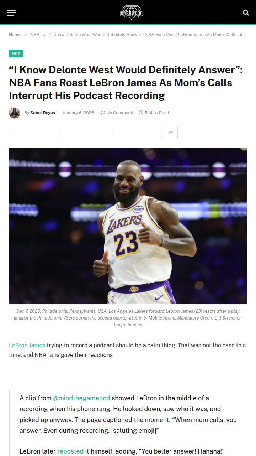Screen dimensions: 256x456
Task: Click the comments speech bubble icon
Action: click(x=103, y=113)
